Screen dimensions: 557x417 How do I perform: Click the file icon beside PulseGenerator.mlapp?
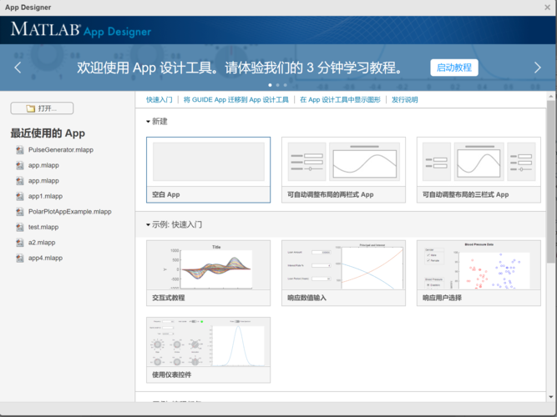(x=20, y=150)
